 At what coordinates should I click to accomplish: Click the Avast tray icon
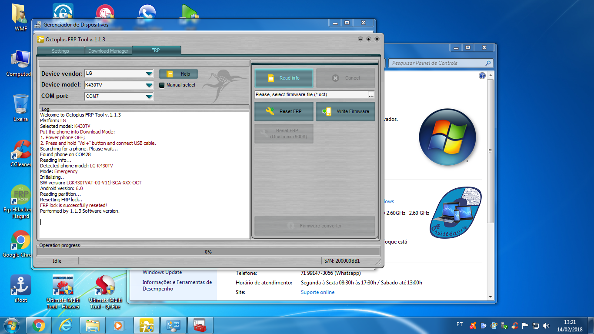click(x=473, y=325)
